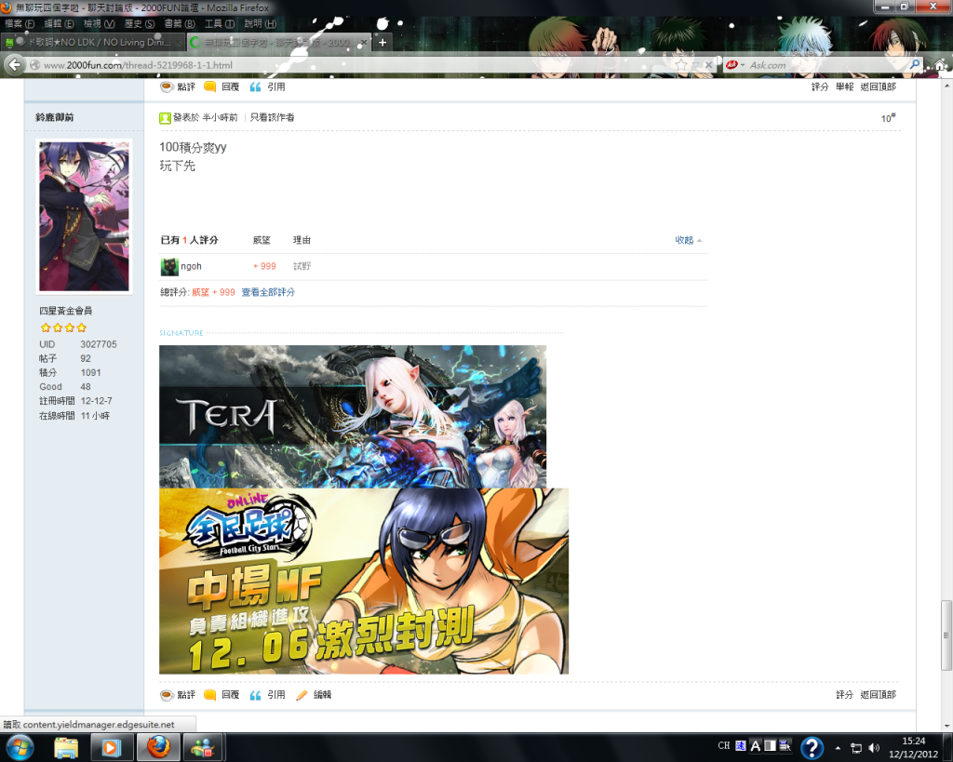
Task: Click the 回覆 reply bubble icon in the top post bar
Action: click(x=210, y=87)
